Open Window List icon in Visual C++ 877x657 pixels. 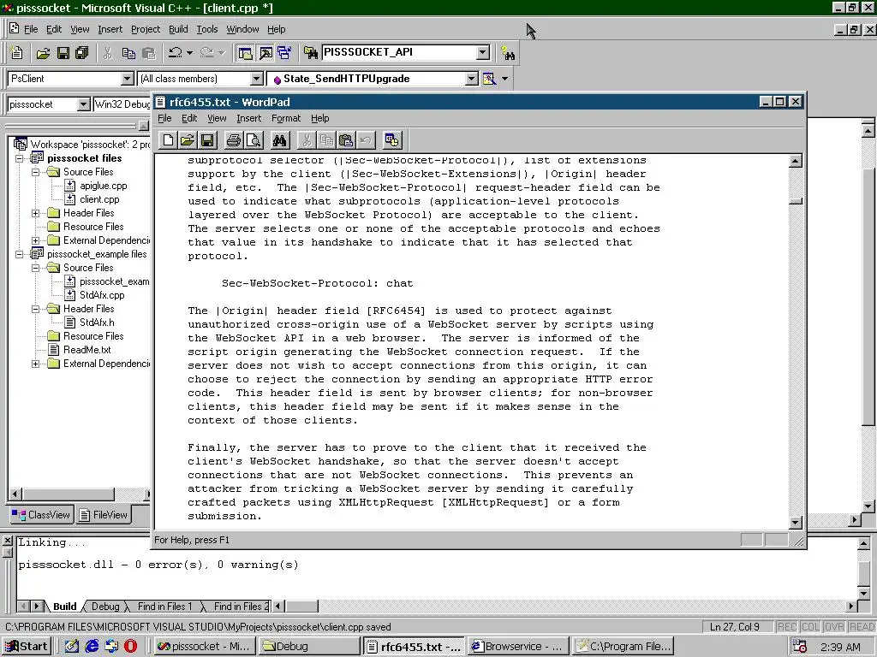(284, 53)
